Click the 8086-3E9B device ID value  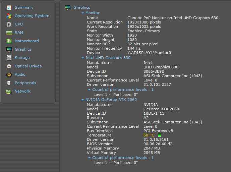pyautogui.click(x=154, y=71)
